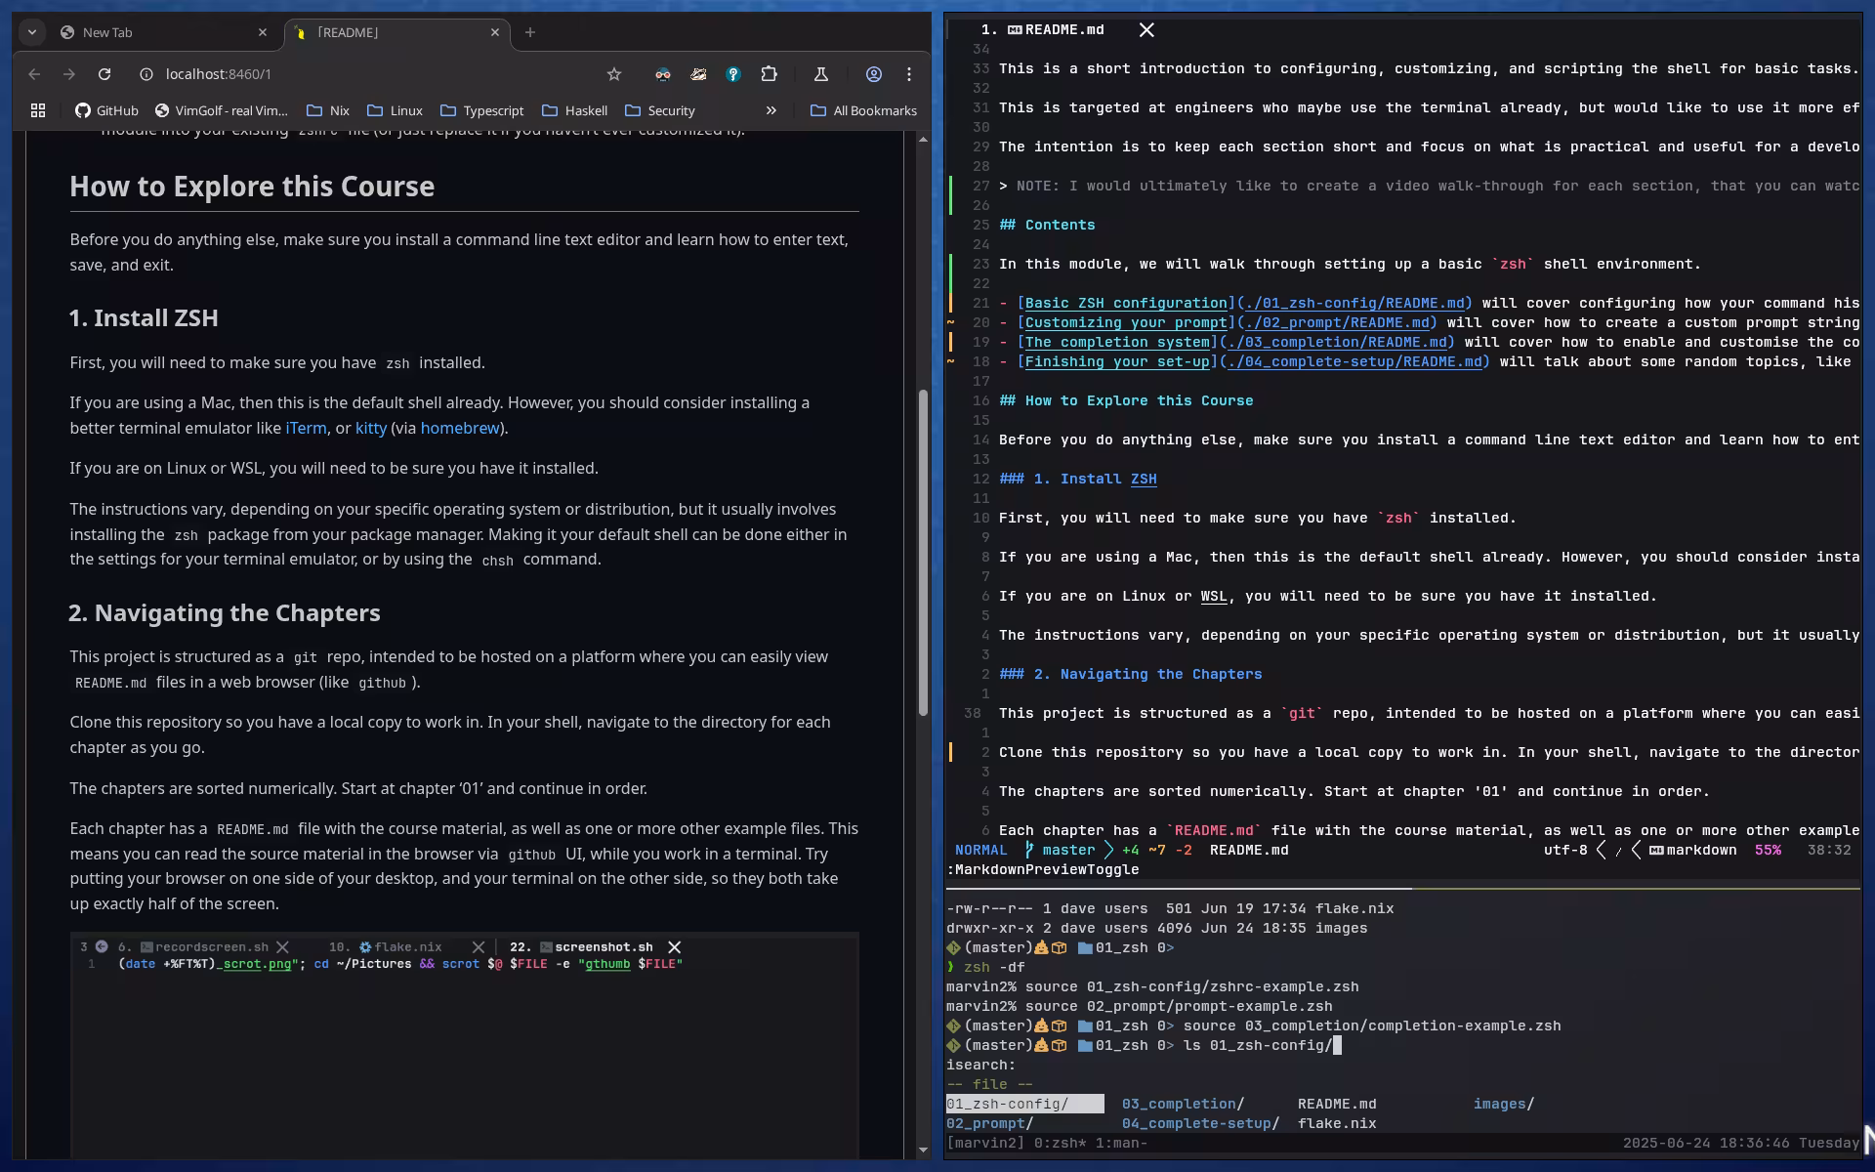Go forward in browser history
Viewport: 1875px width, 1172px height.
[69, 74]
